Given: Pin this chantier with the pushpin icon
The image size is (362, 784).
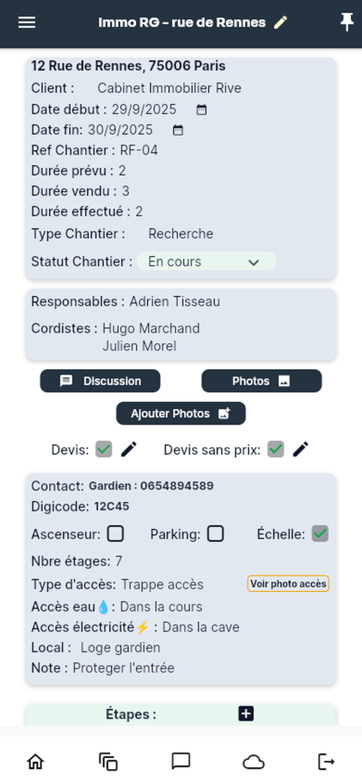Looking at the screenshot, I should [347, 22].
